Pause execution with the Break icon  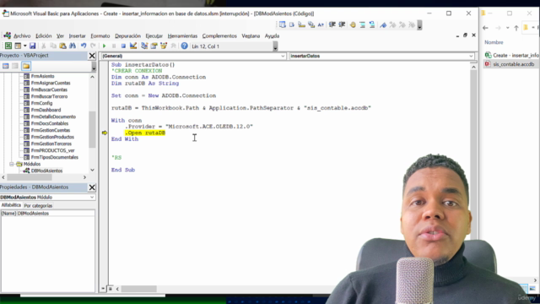coord(114,46)
